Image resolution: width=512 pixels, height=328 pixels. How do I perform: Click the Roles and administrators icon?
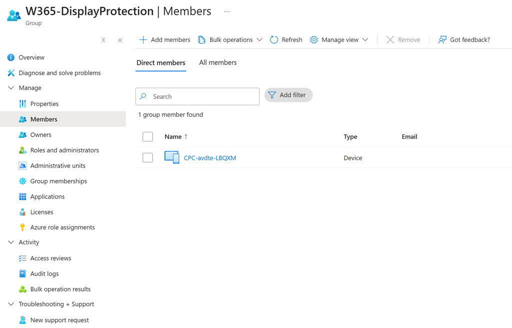click(22, 150)
